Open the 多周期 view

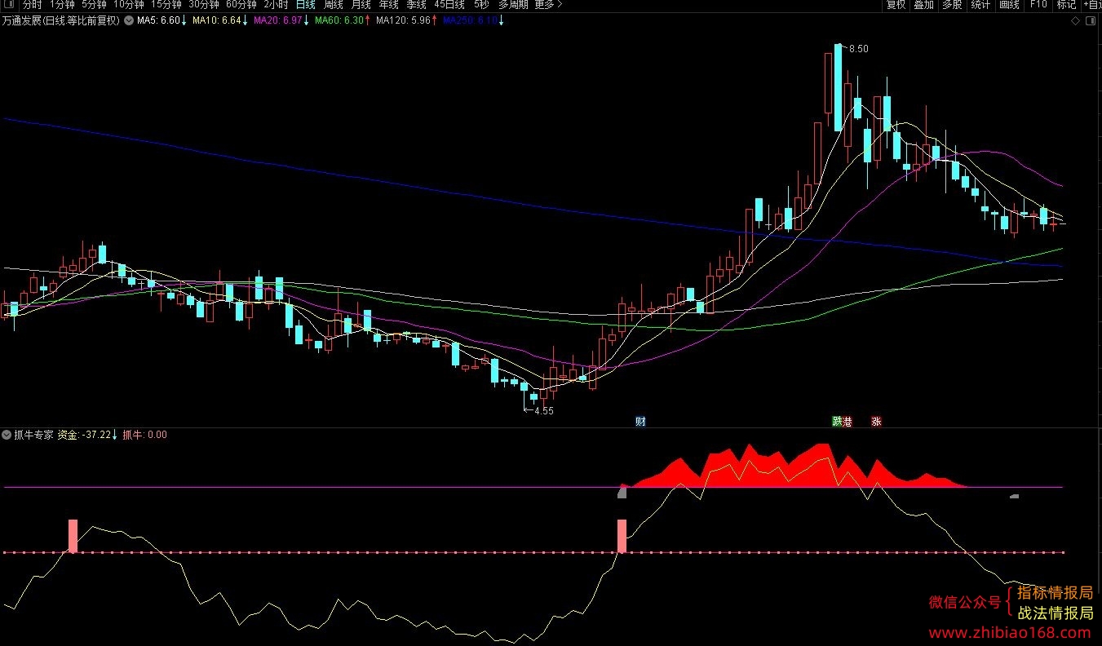click(x=513, y=5)
